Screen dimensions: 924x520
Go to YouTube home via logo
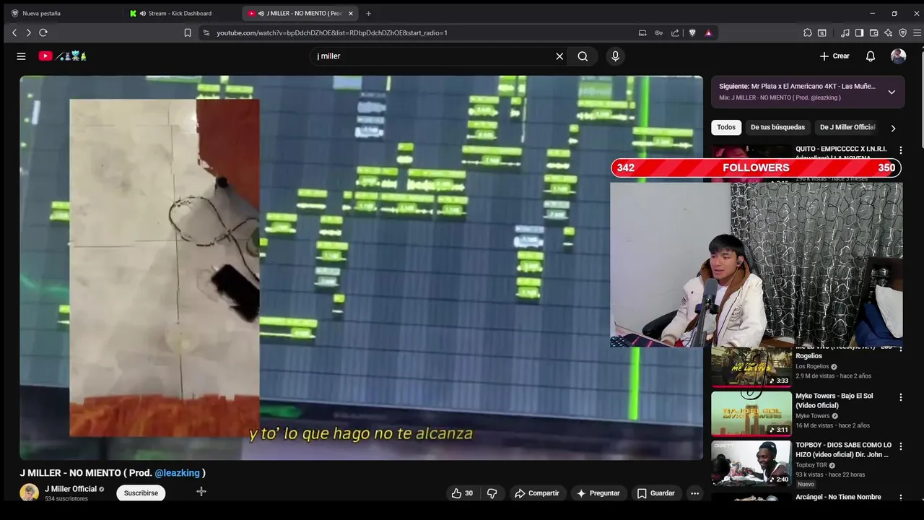coord(63,56)
